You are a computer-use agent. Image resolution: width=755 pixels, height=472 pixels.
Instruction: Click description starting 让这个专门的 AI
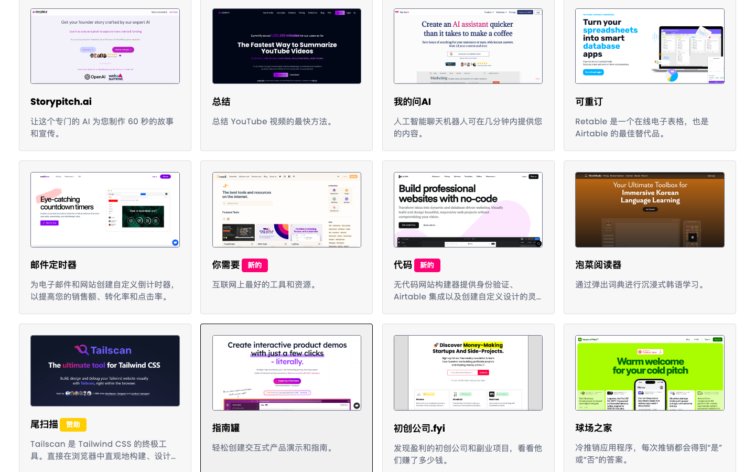102,127
